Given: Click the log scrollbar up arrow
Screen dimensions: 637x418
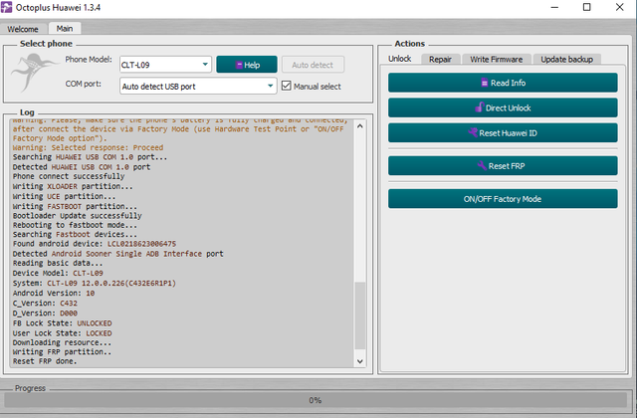Looking at the screenshot, I should tap(360, 126).
